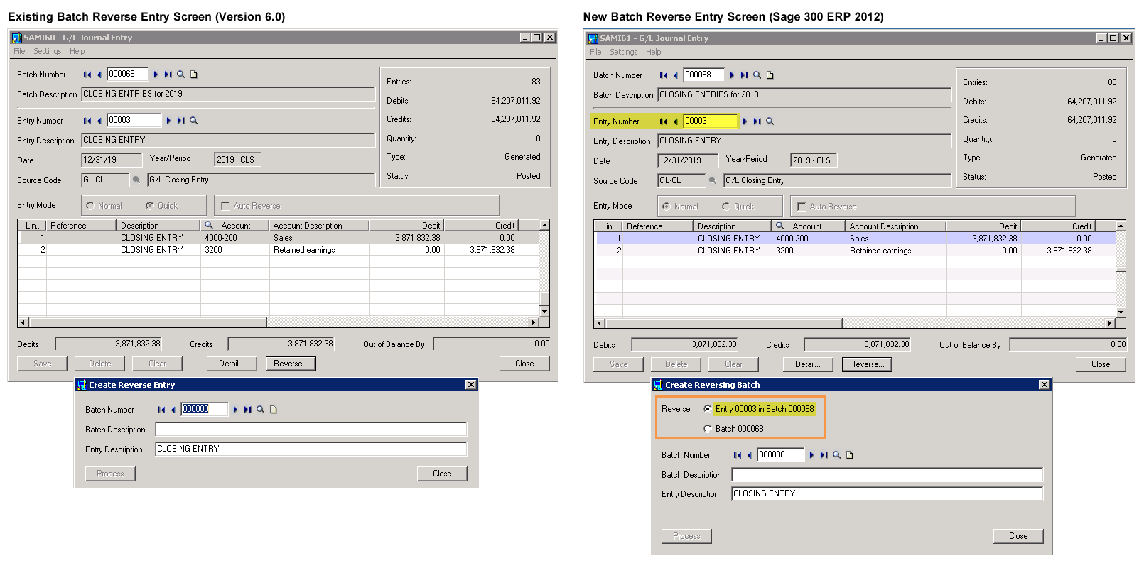Open File menu in SAMI61 window

[595, 52]
